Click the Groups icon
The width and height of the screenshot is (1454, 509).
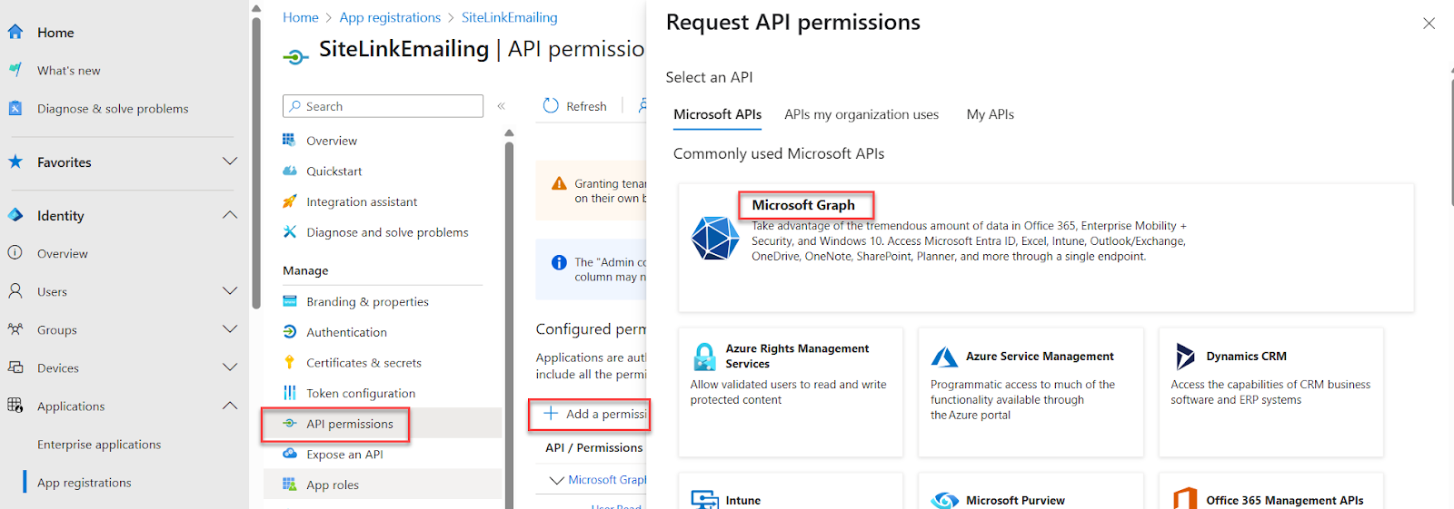pyautogui.click(x=15, y=329)
